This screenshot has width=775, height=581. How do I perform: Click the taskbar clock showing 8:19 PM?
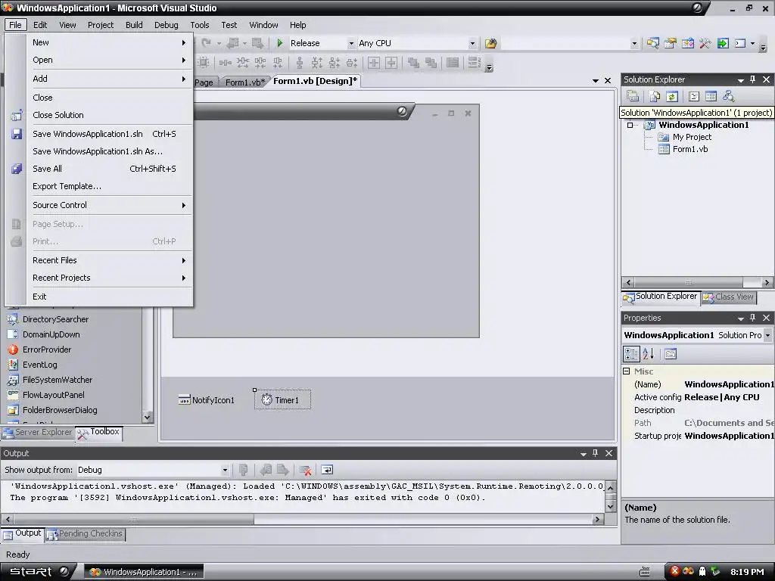(x=747, y=572)
